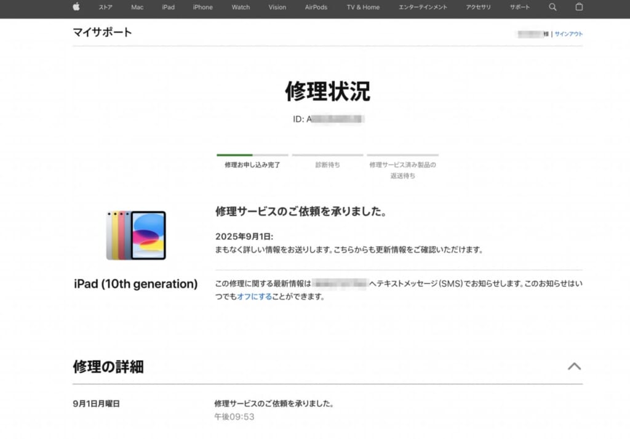This screenshot has height=439, width=630.
Task: Open the ストア menu item
Action: pyautogui.click(x=106, y=7)
